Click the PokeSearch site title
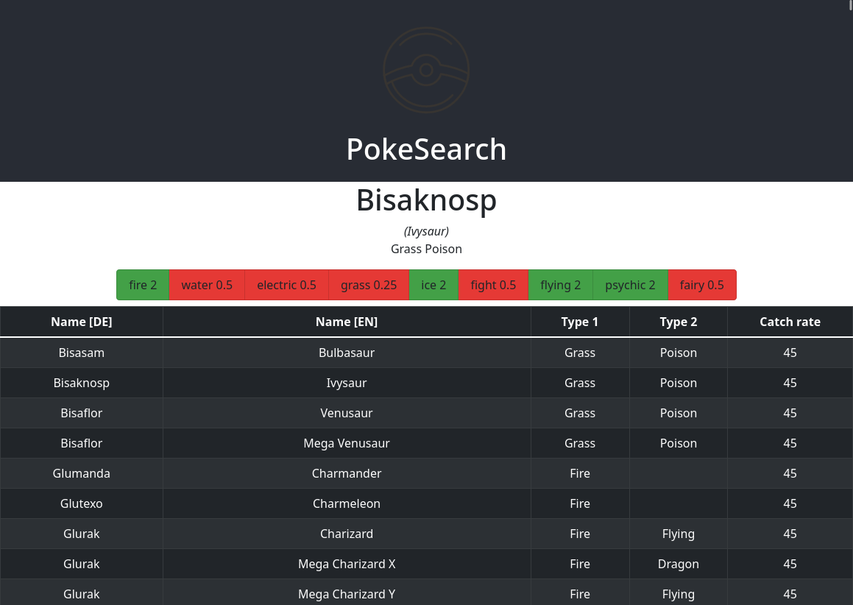Image resolution: width=853 pixels, height=605 pixels. (427, 149)
